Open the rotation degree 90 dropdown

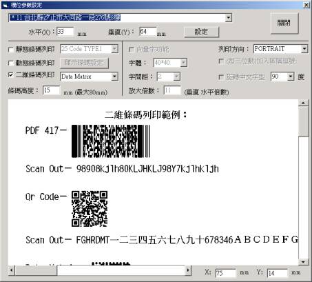[x=291, y=77]
